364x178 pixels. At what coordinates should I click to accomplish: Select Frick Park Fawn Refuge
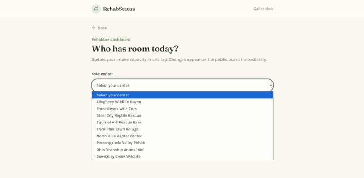(182, 129)
